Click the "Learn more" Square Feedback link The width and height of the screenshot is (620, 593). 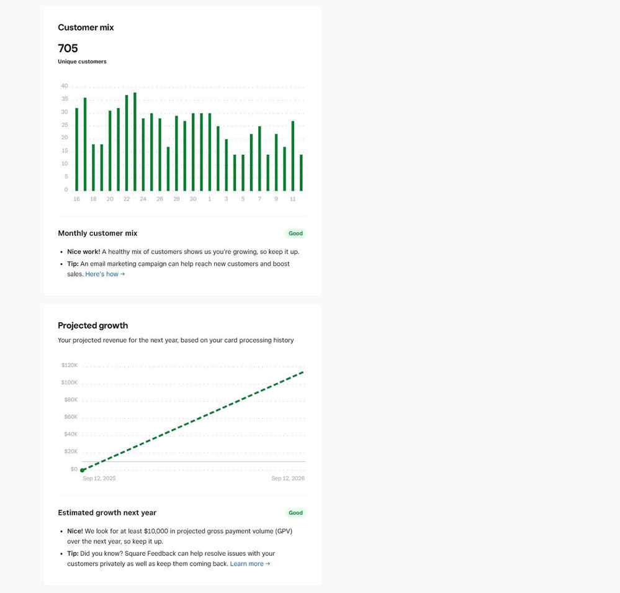[246, 564]
